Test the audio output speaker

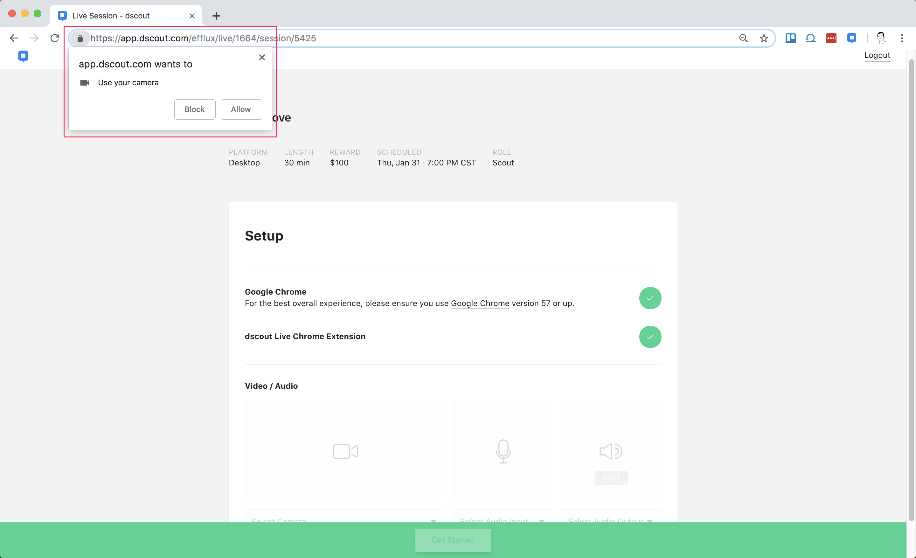(611, 478)
